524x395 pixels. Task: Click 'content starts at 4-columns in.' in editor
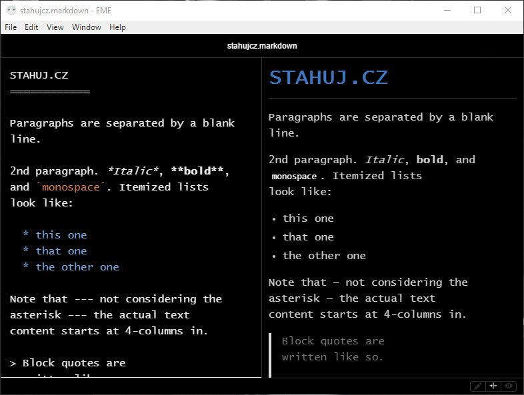point(109,331)
